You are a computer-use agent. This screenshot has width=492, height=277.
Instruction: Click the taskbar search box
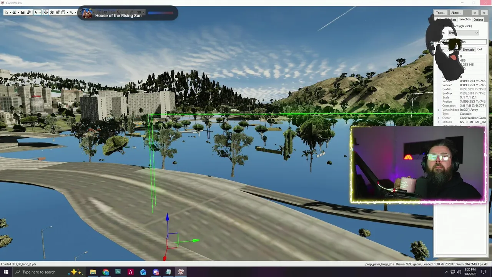pos(50,272)
